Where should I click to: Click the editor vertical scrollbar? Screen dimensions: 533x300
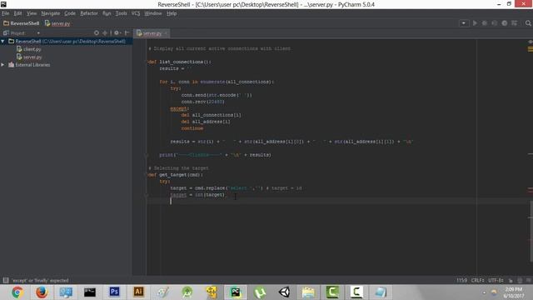coord(531,232)
